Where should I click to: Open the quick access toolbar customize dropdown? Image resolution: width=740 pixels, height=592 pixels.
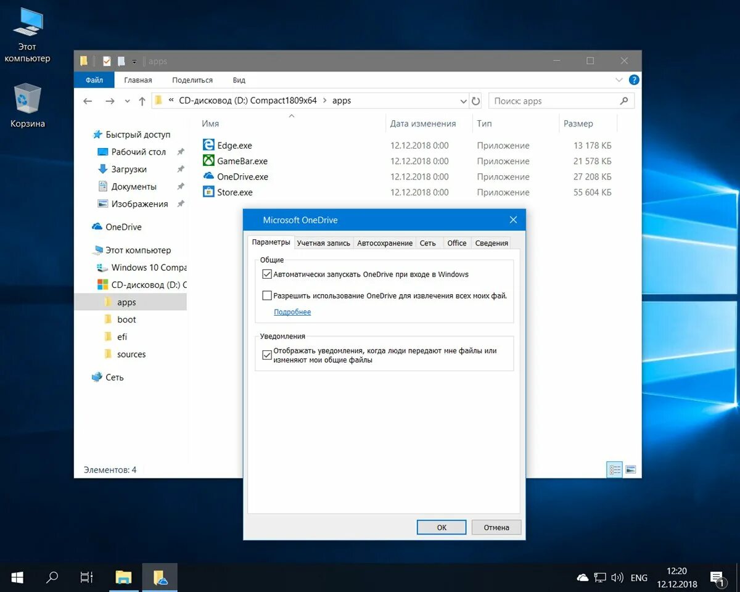[x=134, y=62]
